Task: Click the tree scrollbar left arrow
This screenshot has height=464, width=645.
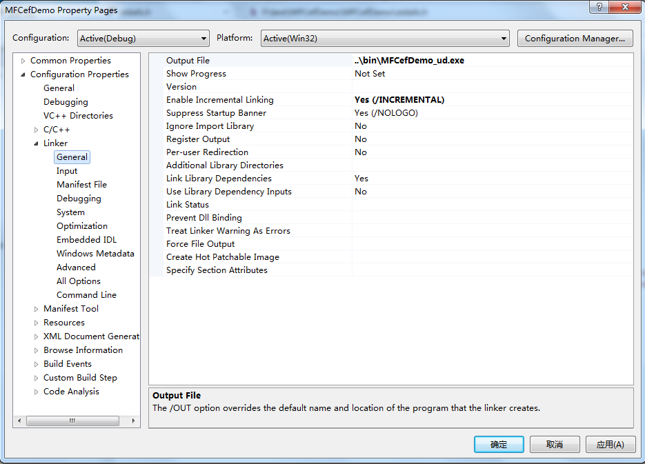Action: [x=19, y=421]
